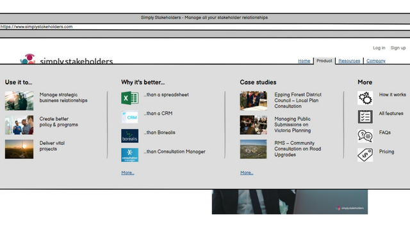Open ...than Consultation Manager link

point(174,151)
